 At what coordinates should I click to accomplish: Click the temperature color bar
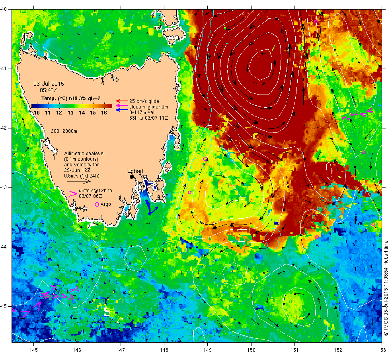72,106
